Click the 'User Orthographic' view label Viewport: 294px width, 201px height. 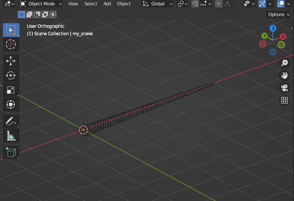[45, 26]
